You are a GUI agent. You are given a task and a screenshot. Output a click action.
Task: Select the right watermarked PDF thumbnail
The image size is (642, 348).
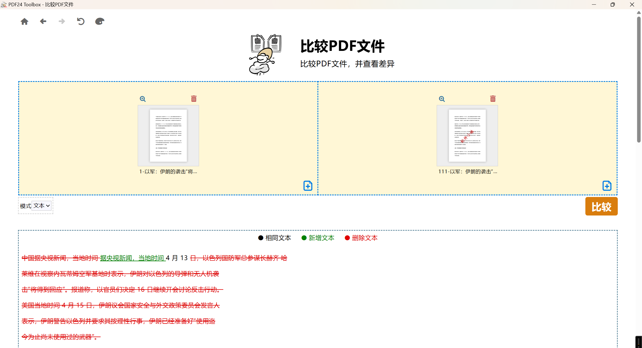[467, 135]
